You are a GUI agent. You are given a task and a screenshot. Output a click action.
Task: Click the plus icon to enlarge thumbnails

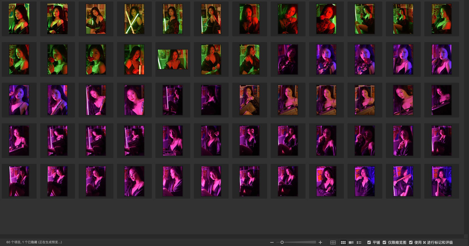[x=320, y=242]
